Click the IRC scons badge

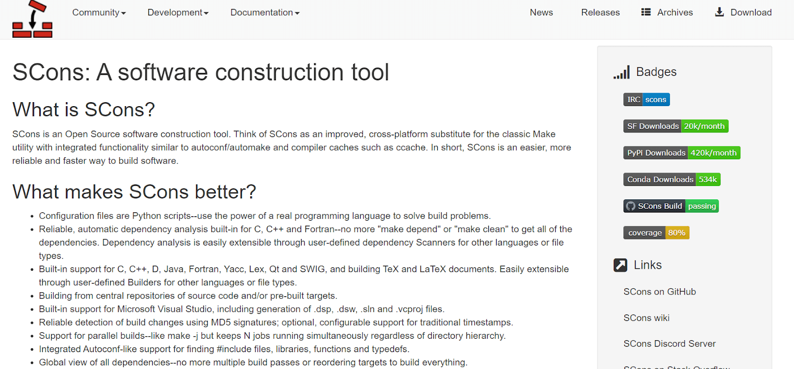coord(647,100)
